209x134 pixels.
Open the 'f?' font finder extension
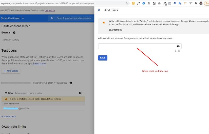[138, 3]
